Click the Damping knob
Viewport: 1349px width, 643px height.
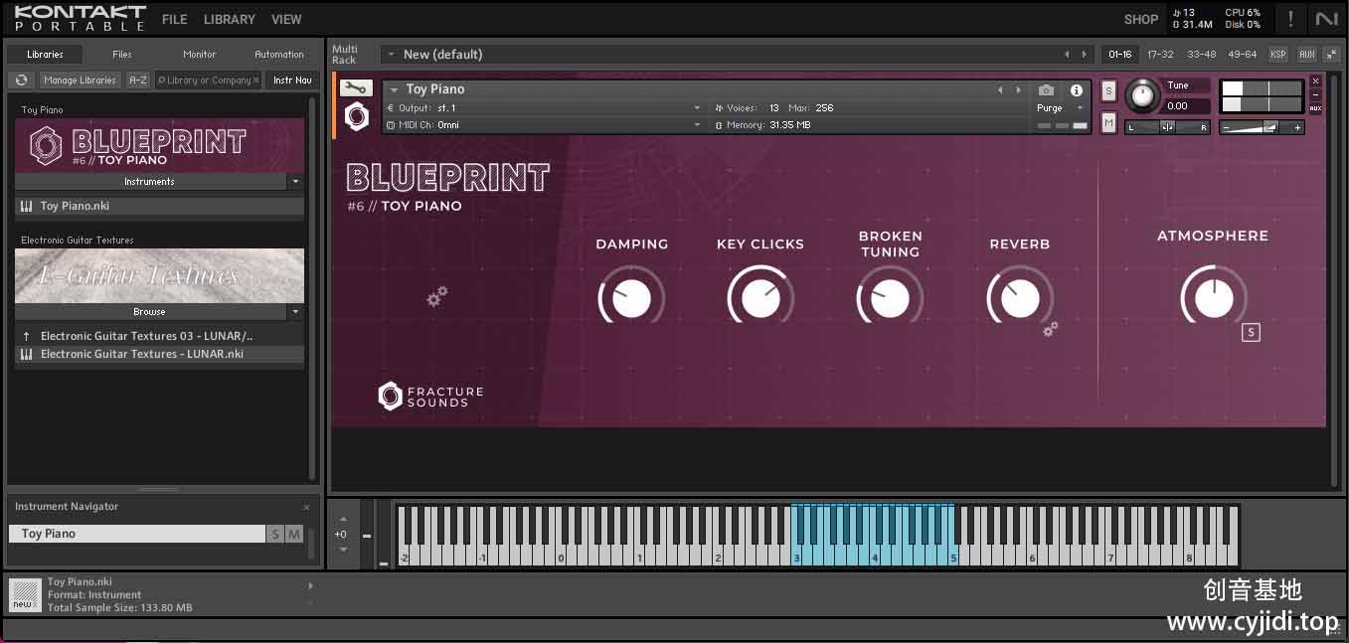631,298
